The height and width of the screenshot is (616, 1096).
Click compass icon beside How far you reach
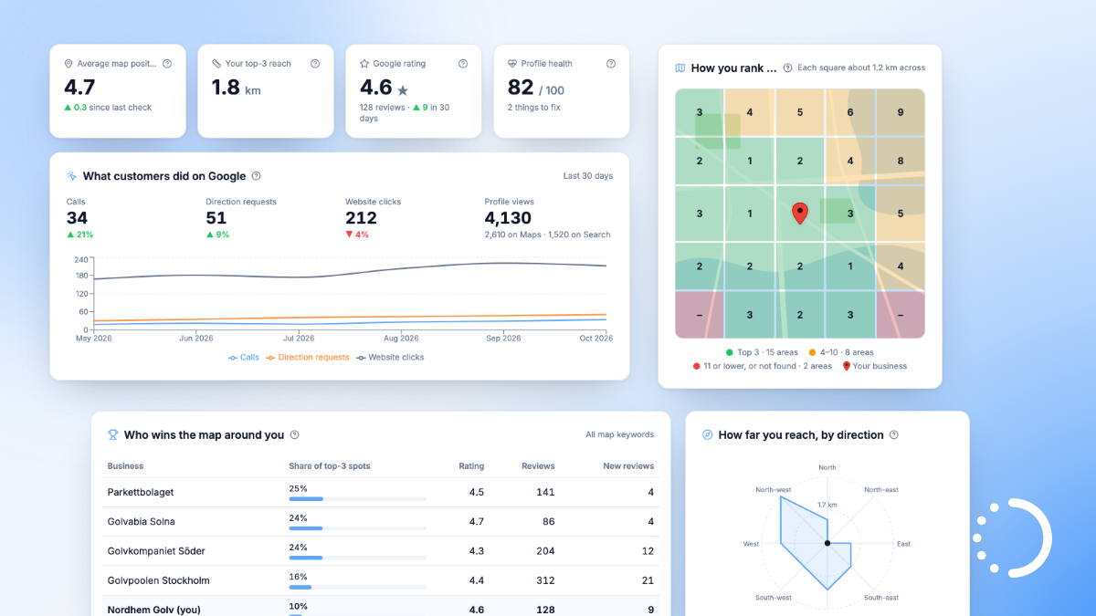[707, 435]
